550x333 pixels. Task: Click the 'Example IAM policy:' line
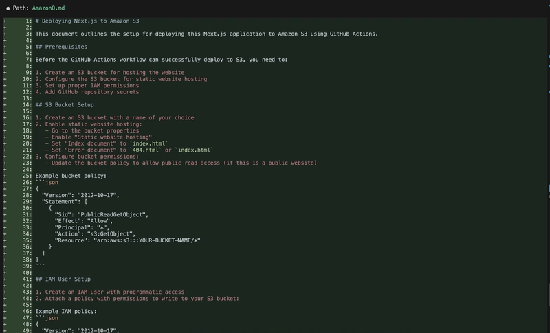pos(66,312)
